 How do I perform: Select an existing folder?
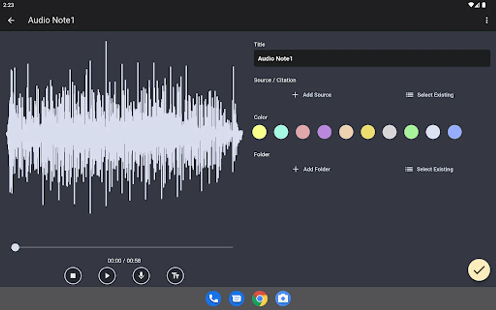[x=429, y=169]
